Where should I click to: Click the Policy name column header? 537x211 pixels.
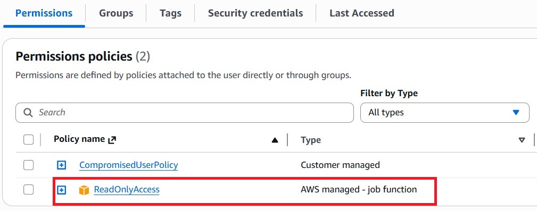(79, 139)
